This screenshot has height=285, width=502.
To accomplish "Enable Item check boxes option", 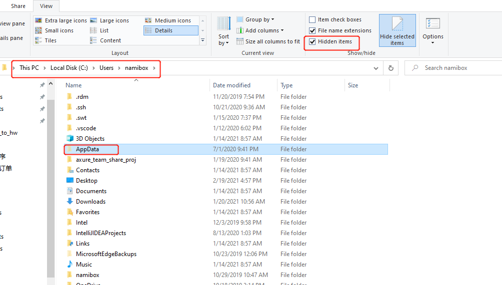I will coord(312,20).
